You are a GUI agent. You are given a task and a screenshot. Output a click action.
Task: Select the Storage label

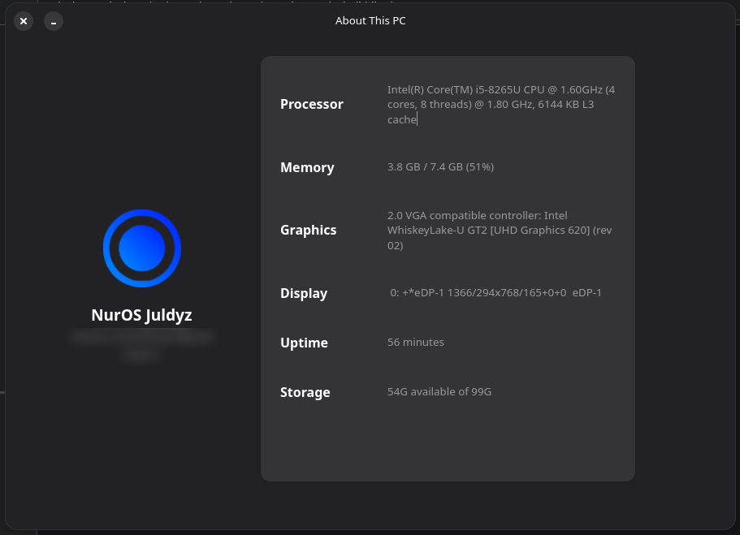click(305, 392)
